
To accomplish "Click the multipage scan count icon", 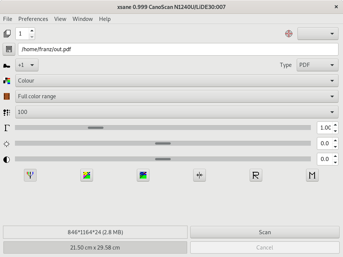I will click(7, 34).
